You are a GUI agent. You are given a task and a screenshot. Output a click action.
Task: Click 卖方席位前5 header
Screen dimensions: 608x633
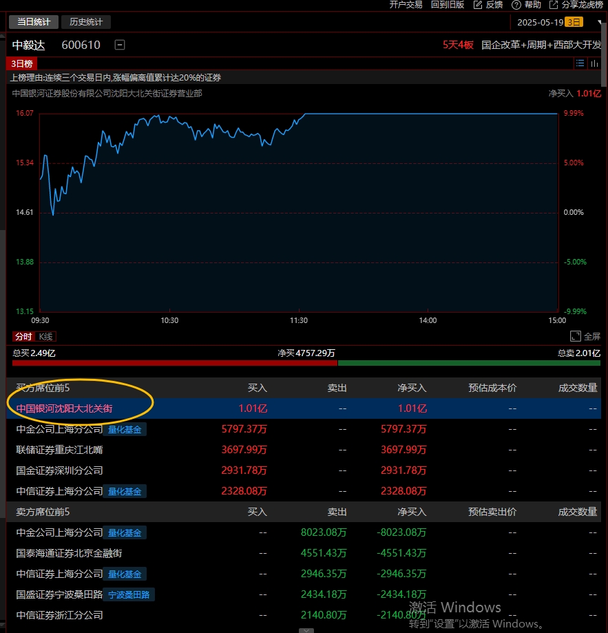(x=43, y=512)
